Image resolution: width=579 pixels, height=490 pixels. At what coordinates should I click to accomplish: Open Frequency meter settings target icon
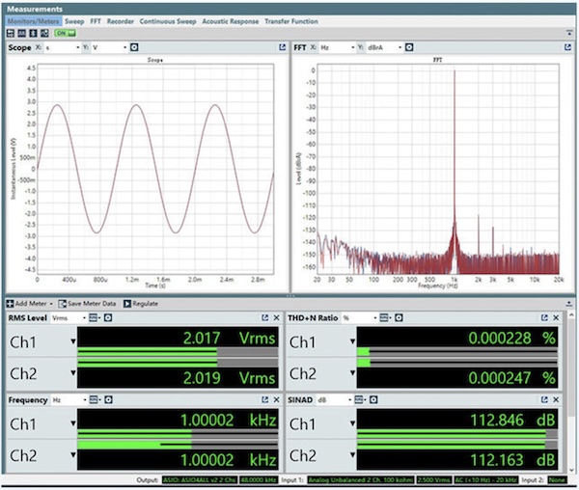[108, 399]
